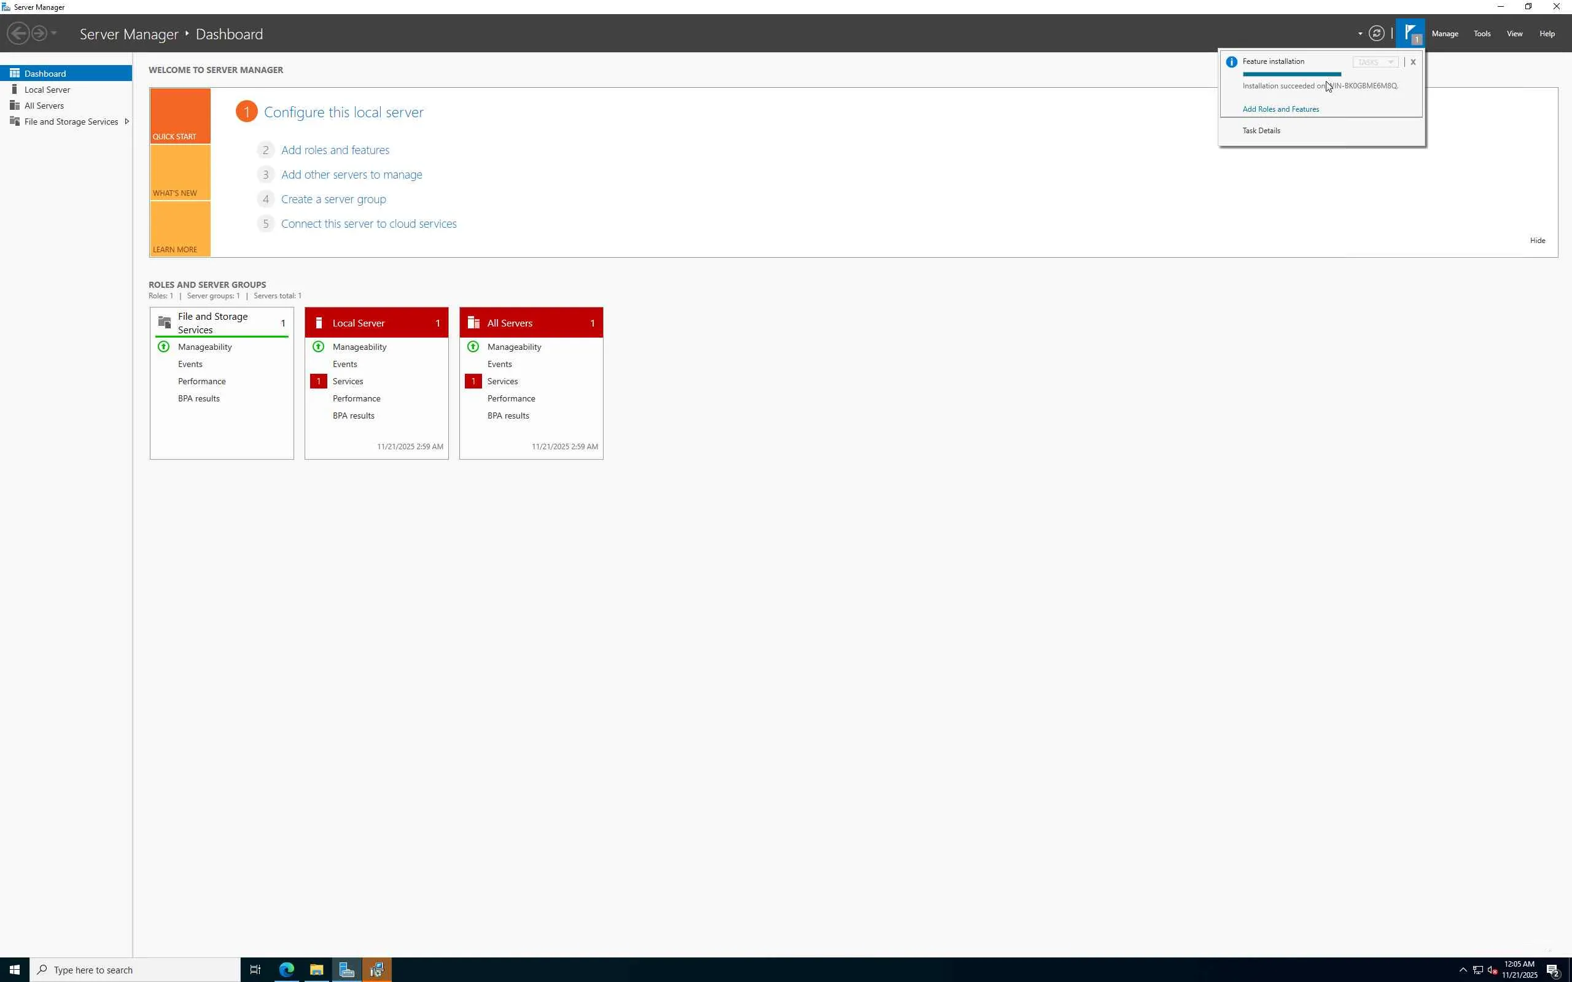1572x982 pixels.
Task: Click the refresh dashboard icon
Action: point(1376,33)
